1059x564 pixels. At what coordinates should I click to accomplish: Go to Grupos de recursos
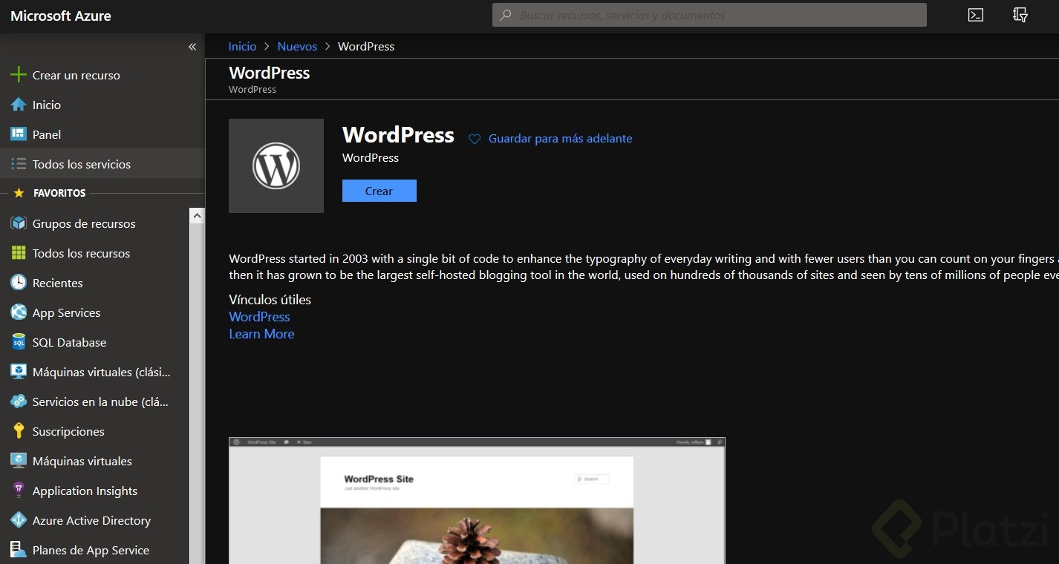pyautogui.click(x=84, y=223)
